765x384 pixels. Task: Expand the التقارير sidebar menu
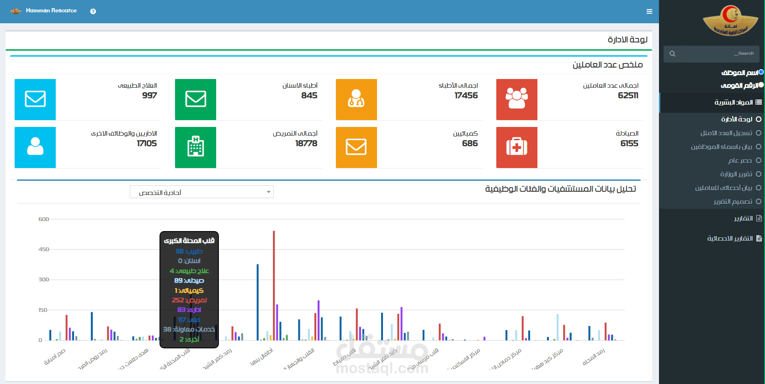pyautogui.click(x=712, y=219)
